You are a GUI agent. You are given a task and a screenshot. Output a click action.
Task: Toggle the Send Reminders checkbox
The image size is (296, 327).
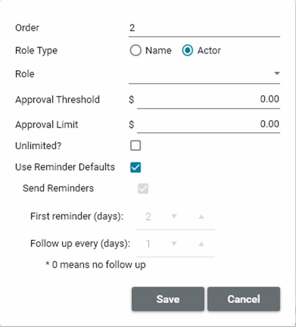(143, 189)
